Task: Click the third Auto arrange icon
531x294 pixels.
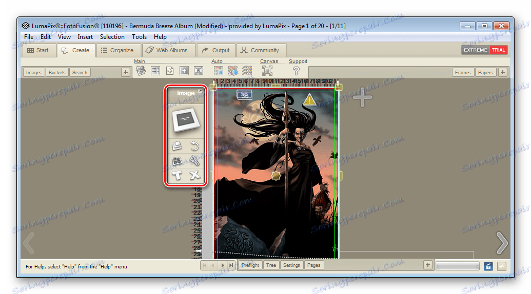Action: (247, 71)
